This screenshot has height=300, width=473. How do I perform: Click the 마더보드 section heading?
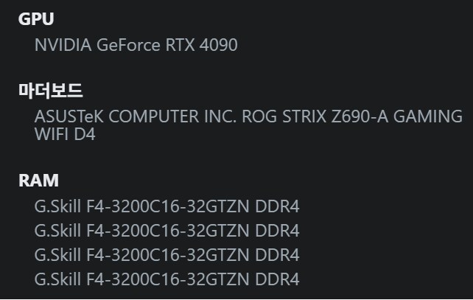click(x=50, y=91)
